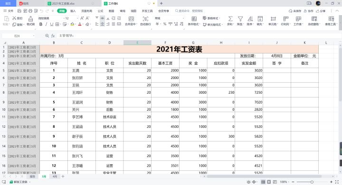342x185 pixels.
Task: Click the Percent style icon
Action: (165, 24)
